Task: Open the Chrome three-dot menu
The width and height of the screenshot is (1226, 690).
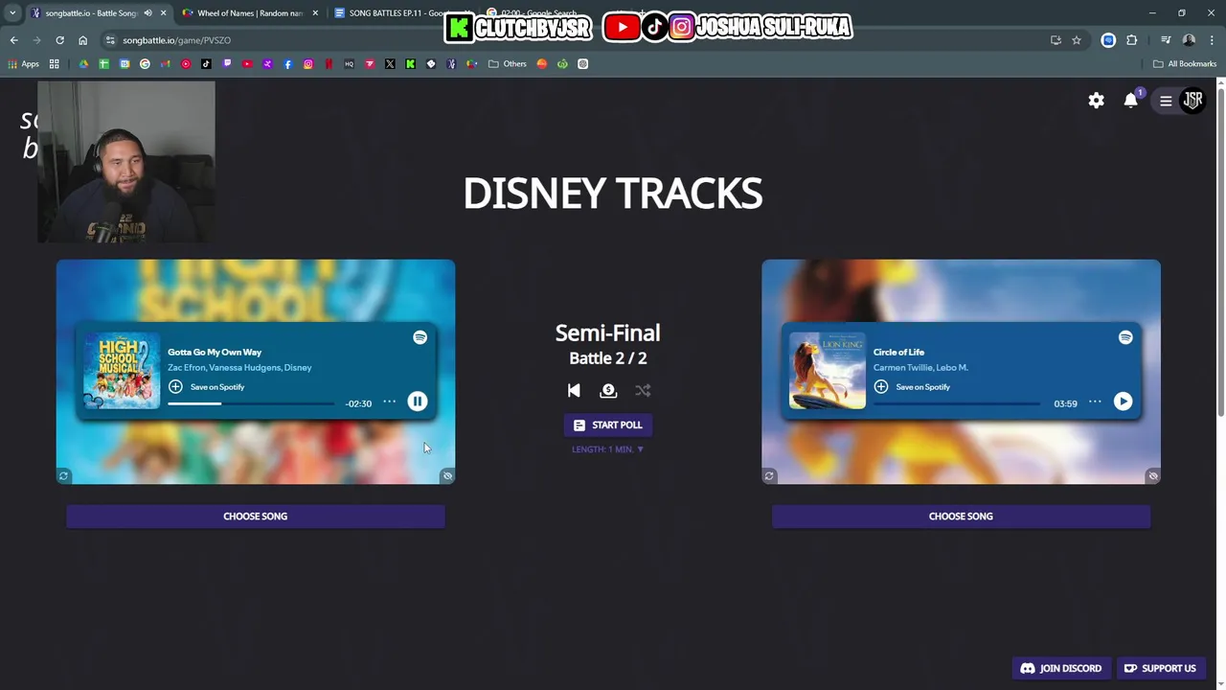Action: 1212,40
